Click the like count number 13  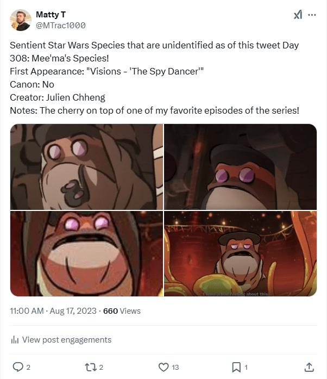(175, 368)
